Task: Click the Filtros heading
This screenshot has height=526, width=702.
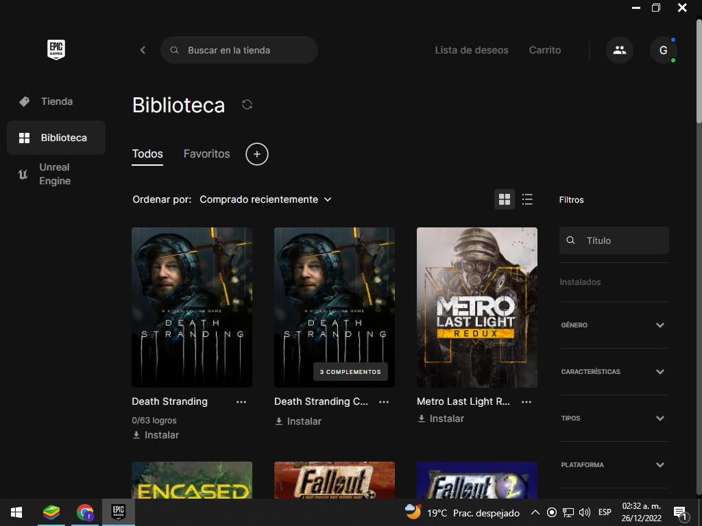Action: click(571, 200)
